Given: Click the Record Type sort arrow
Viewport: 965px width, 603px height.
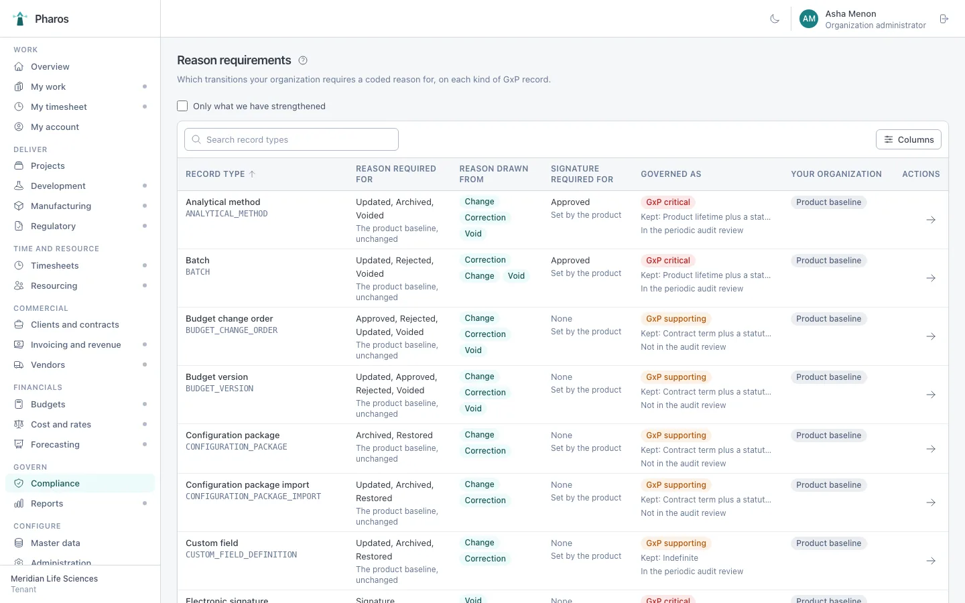Looking at the screenshot, I should (x=252, y=174).
